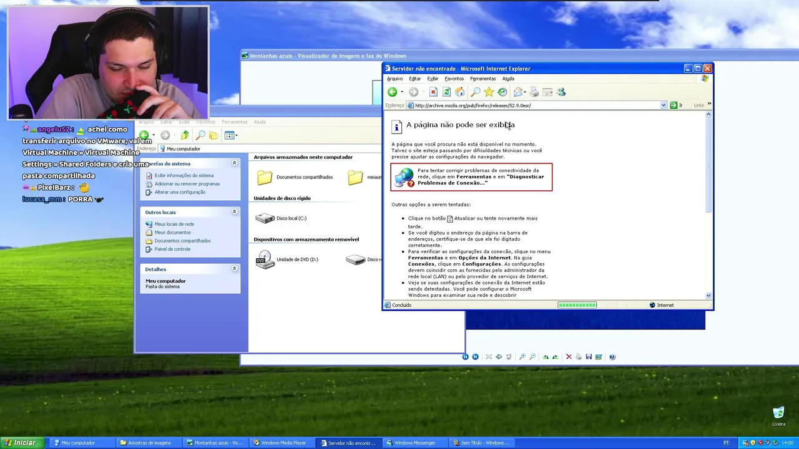
Task: Go to next image in image viewer
Action: click(475, 357)
